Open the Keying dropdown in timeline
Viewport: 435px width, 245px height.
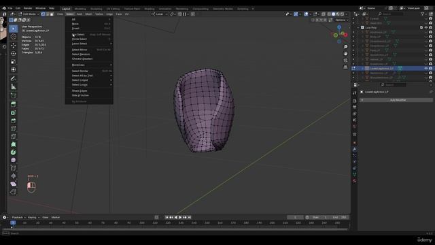33,217
